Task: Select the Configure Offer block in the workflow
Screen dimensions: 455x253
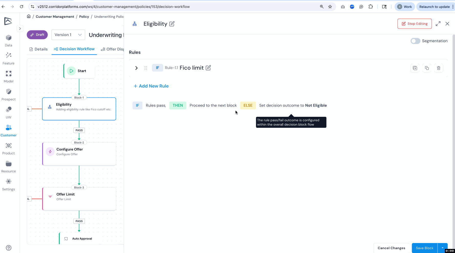Action: click(x=79, y=154)
